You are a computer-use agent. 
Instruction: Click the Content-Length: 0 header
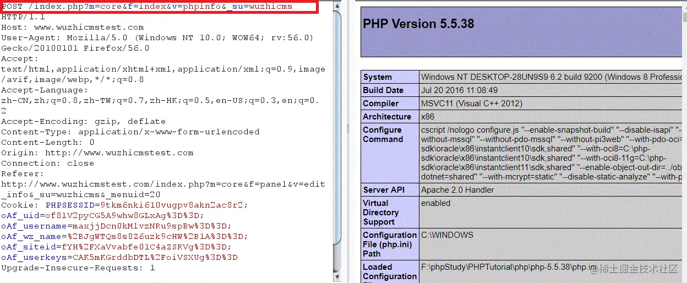[x=48, y=142]
